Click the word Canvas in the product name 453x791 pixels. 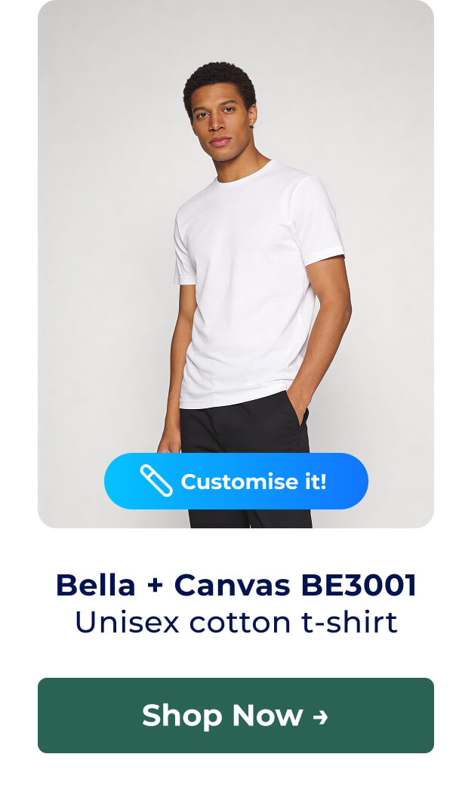click(x=233, y=585)
